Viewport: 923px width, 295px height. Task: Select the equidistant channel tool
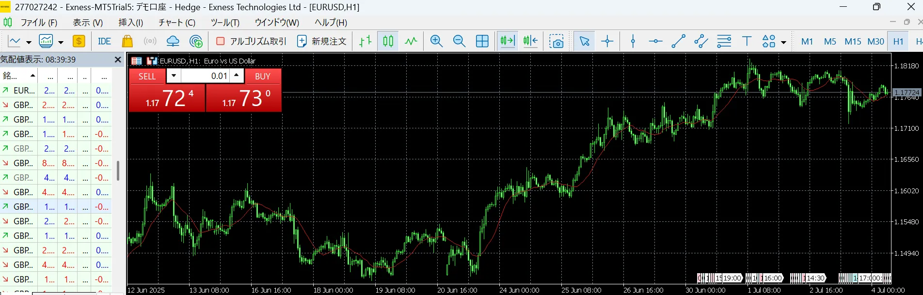click(701, 41)
